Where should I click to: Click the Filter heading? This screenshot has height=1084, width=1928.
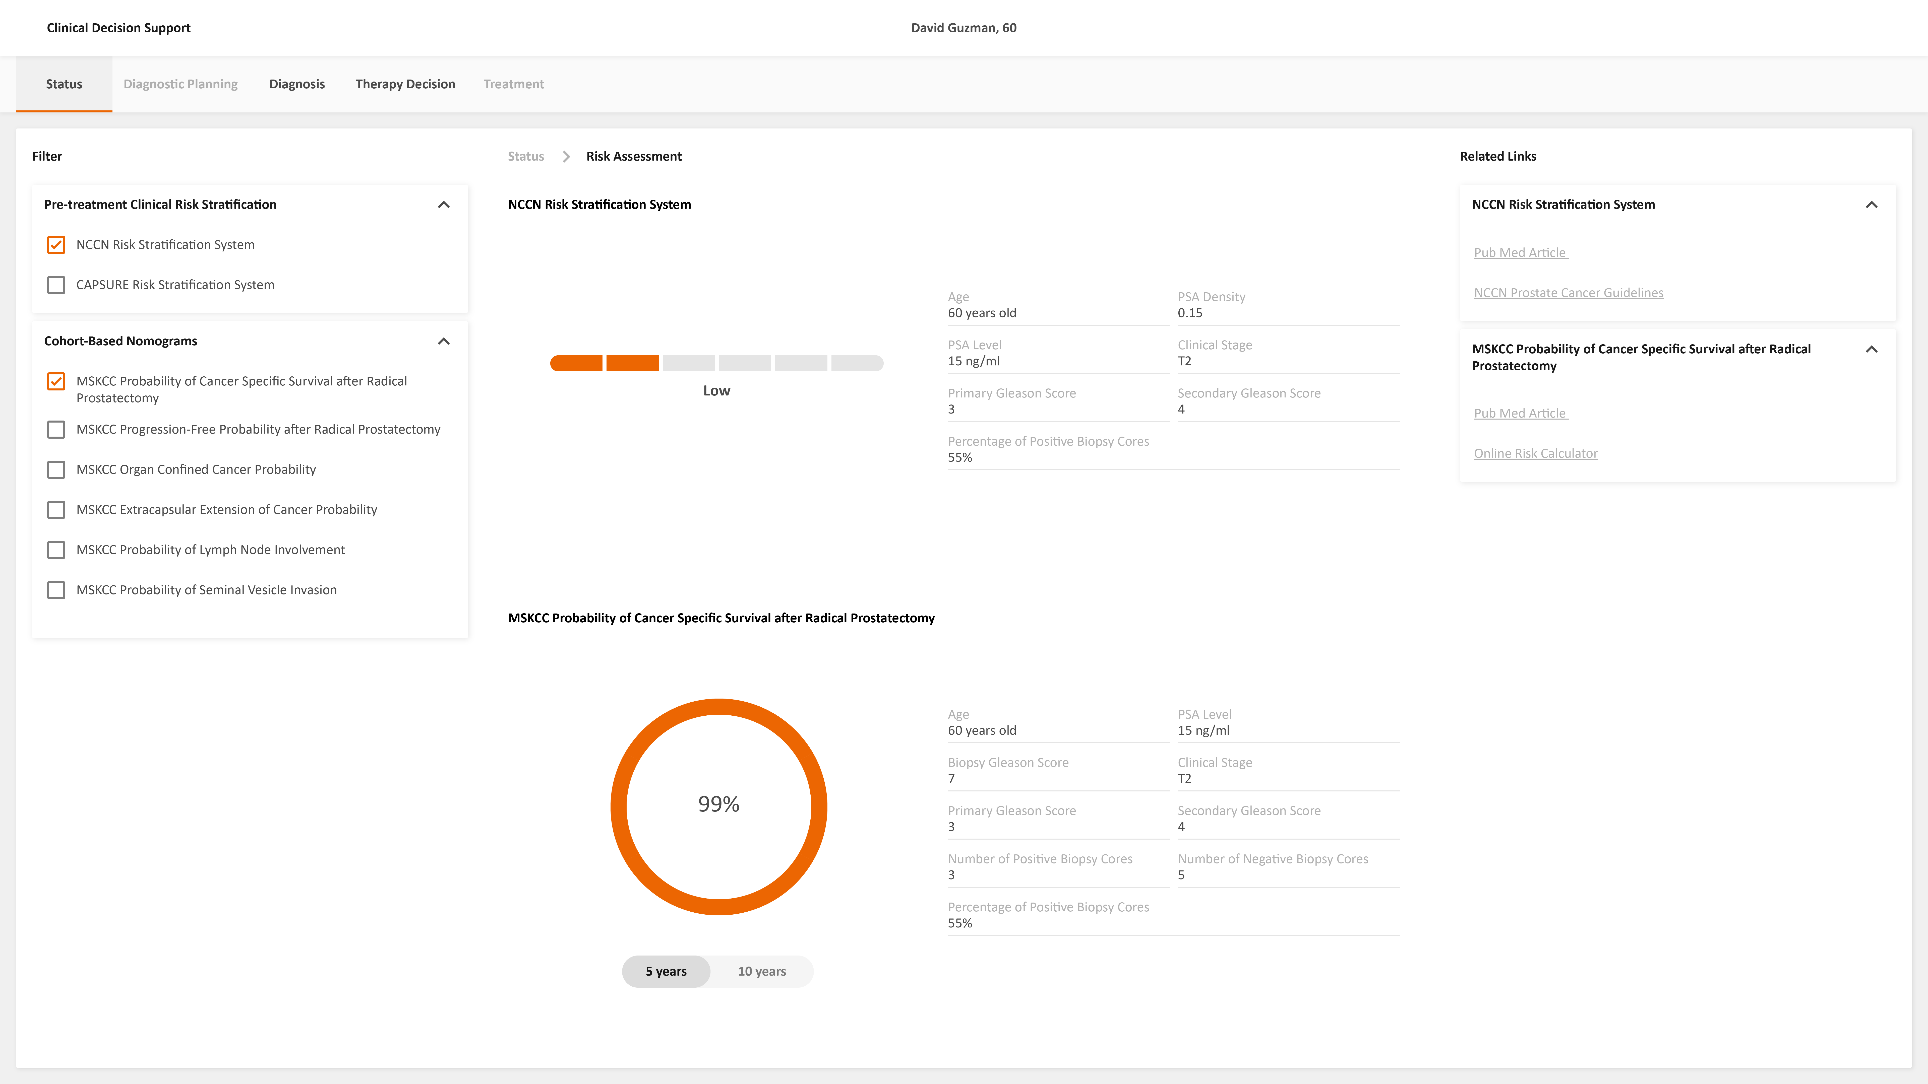pyautogui.click(x=47, y=156)
